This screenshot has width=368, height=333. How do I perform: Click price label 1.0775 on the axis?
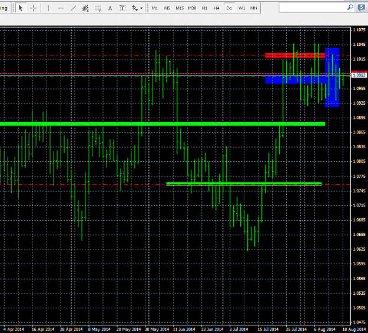point(359,176)
